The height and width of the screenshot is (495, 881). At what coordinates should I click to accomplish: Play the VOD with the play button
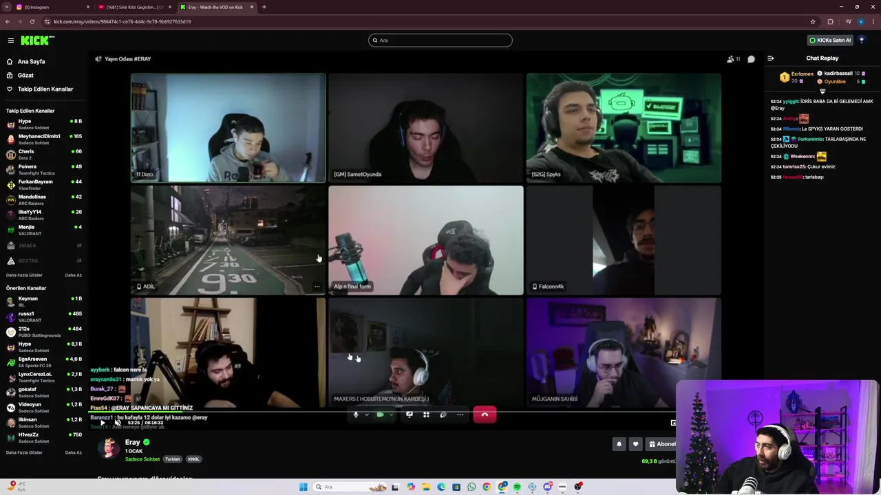coord(102,423)
